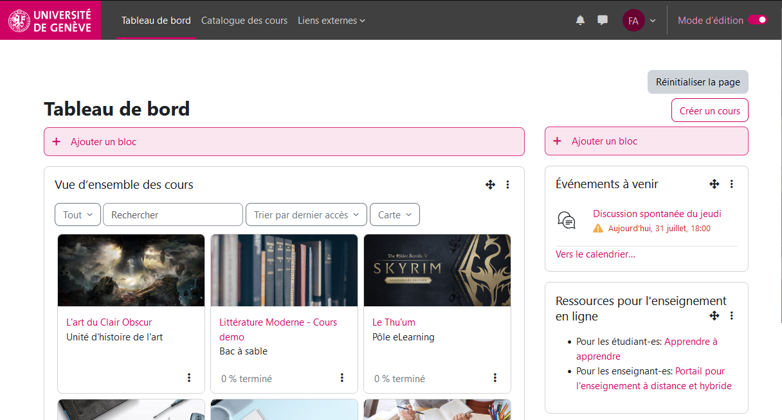This screenshot has width=782, height=420.
Task: Click the Unité d'histoire de l'art text
Action: click(114, 337)
